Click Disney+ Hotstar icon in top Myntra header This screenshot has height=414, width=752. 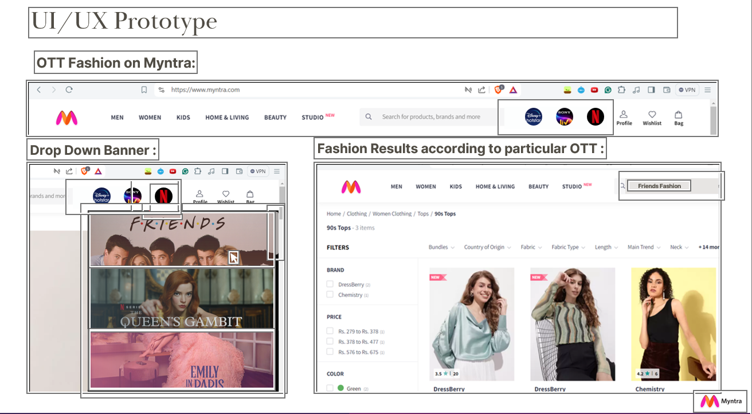tap(534, 117)
